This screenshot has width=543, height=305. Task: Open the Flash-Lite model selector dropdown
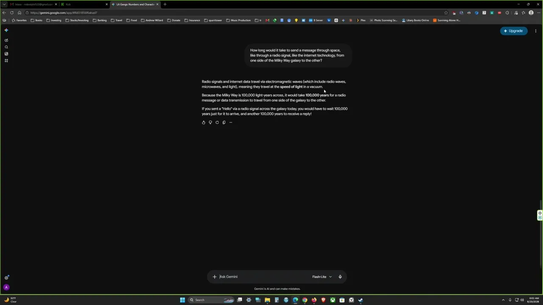(322, 277)
